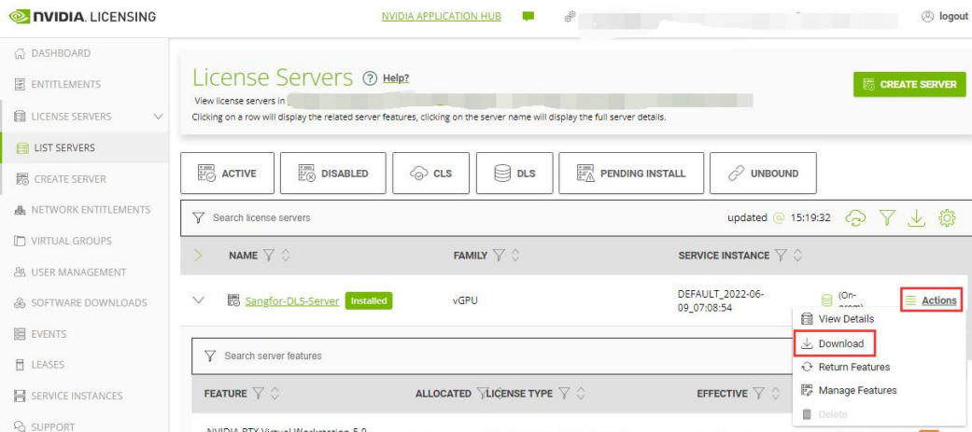972x432 pixels.
Task: Click the green Installed status badge
Action: [x=369, y=301]
